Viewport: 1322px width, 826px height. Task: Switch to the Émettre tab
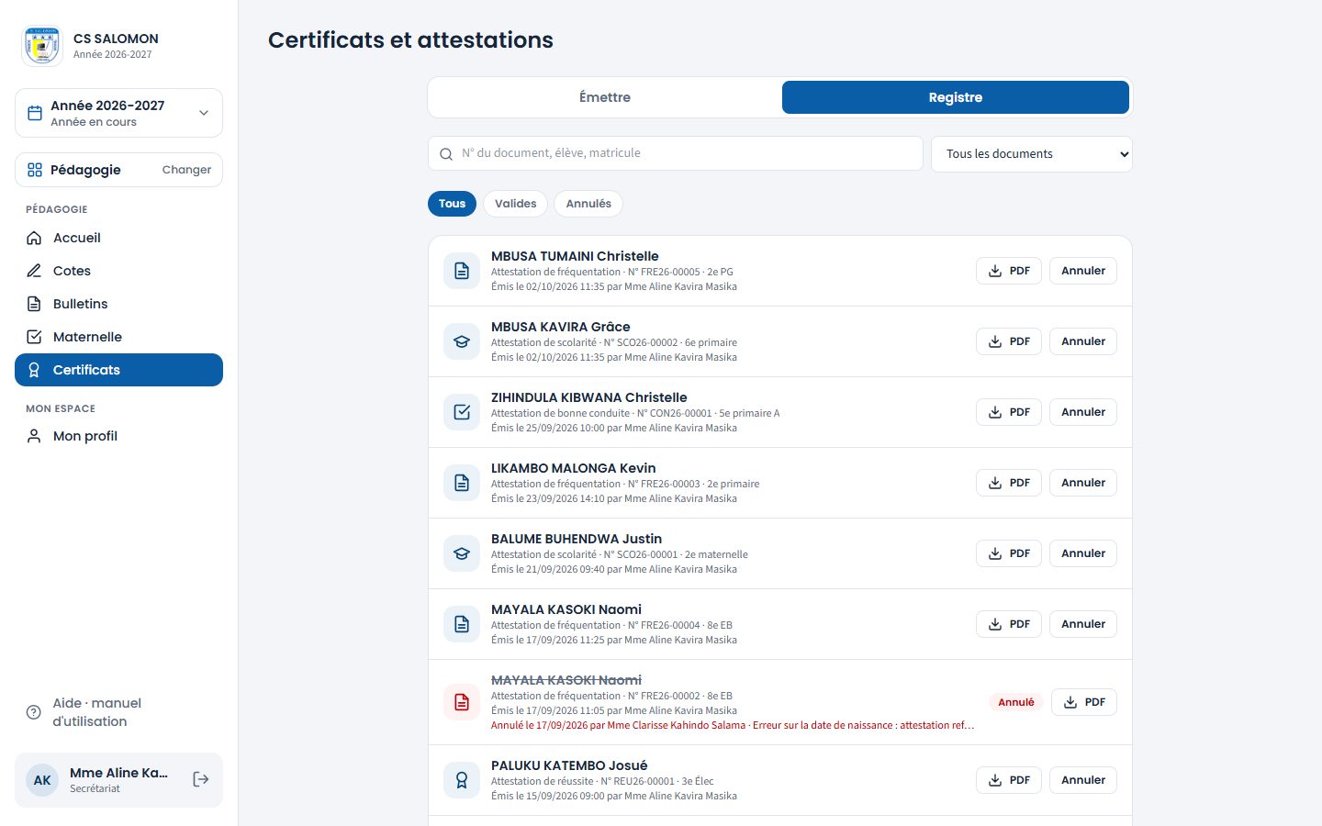605,97
